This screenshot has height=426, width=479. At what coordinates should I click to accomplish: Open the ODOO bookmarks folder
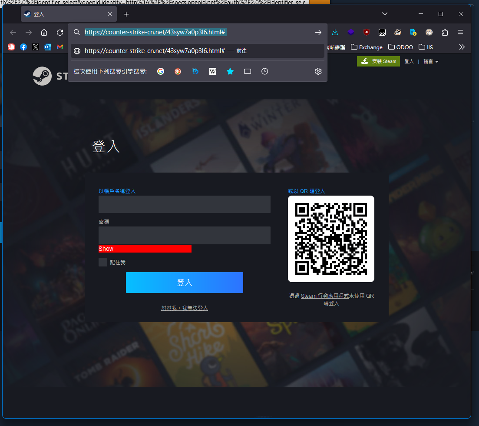400,47
